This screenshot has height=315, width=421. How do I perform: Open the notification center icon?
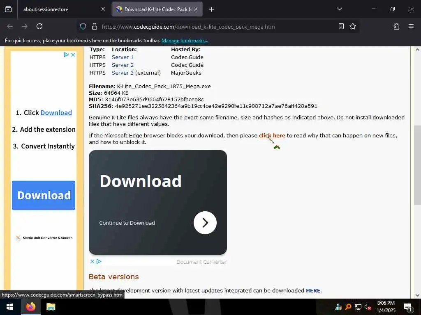point(408,307)
